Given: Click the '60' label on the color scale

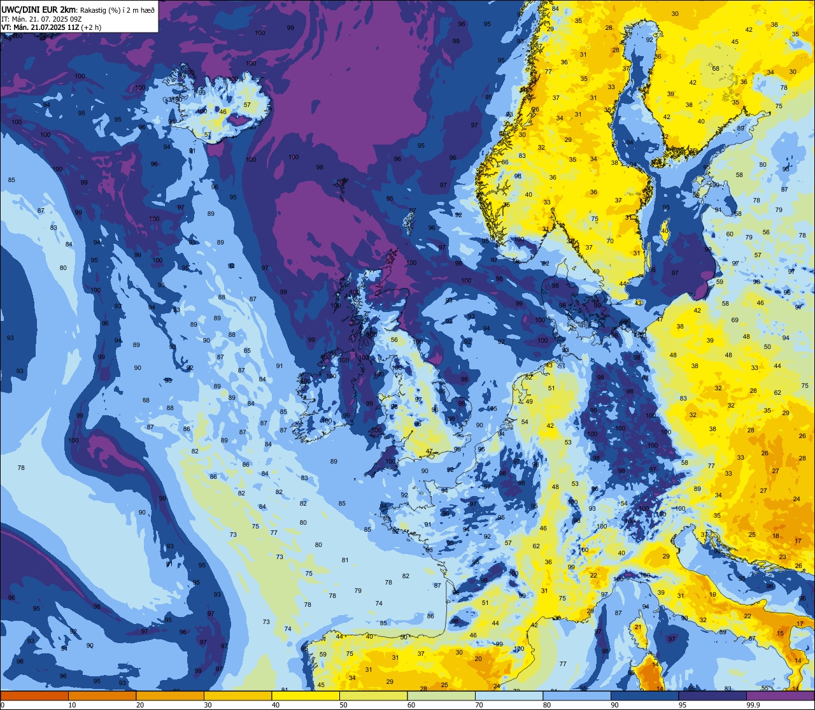Looking at the screenshot, I should [x=411, y=705].
